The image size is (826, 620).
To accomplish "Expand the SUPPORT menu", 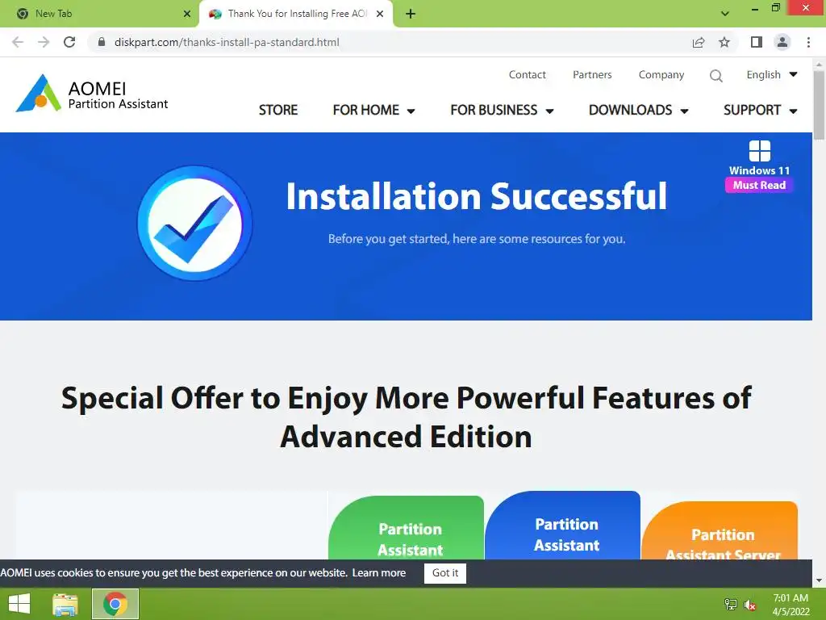I will tap(760, 110).
